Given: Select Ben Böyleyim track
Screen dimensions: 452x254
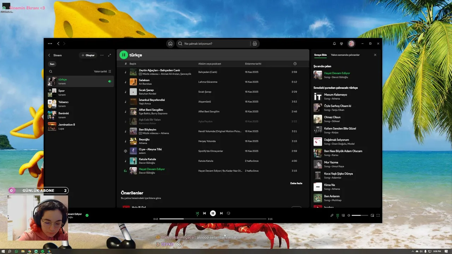Looking at the screenshot, I should pyautogui.click(x=213, y=131).
